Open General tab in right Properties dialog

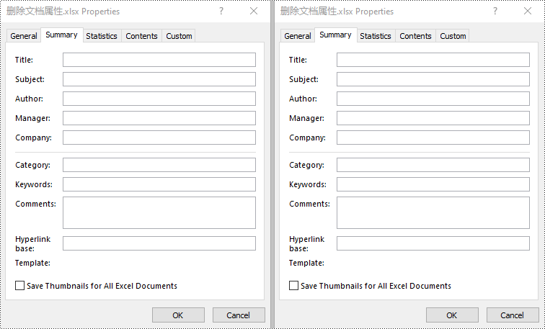[298, 36]
